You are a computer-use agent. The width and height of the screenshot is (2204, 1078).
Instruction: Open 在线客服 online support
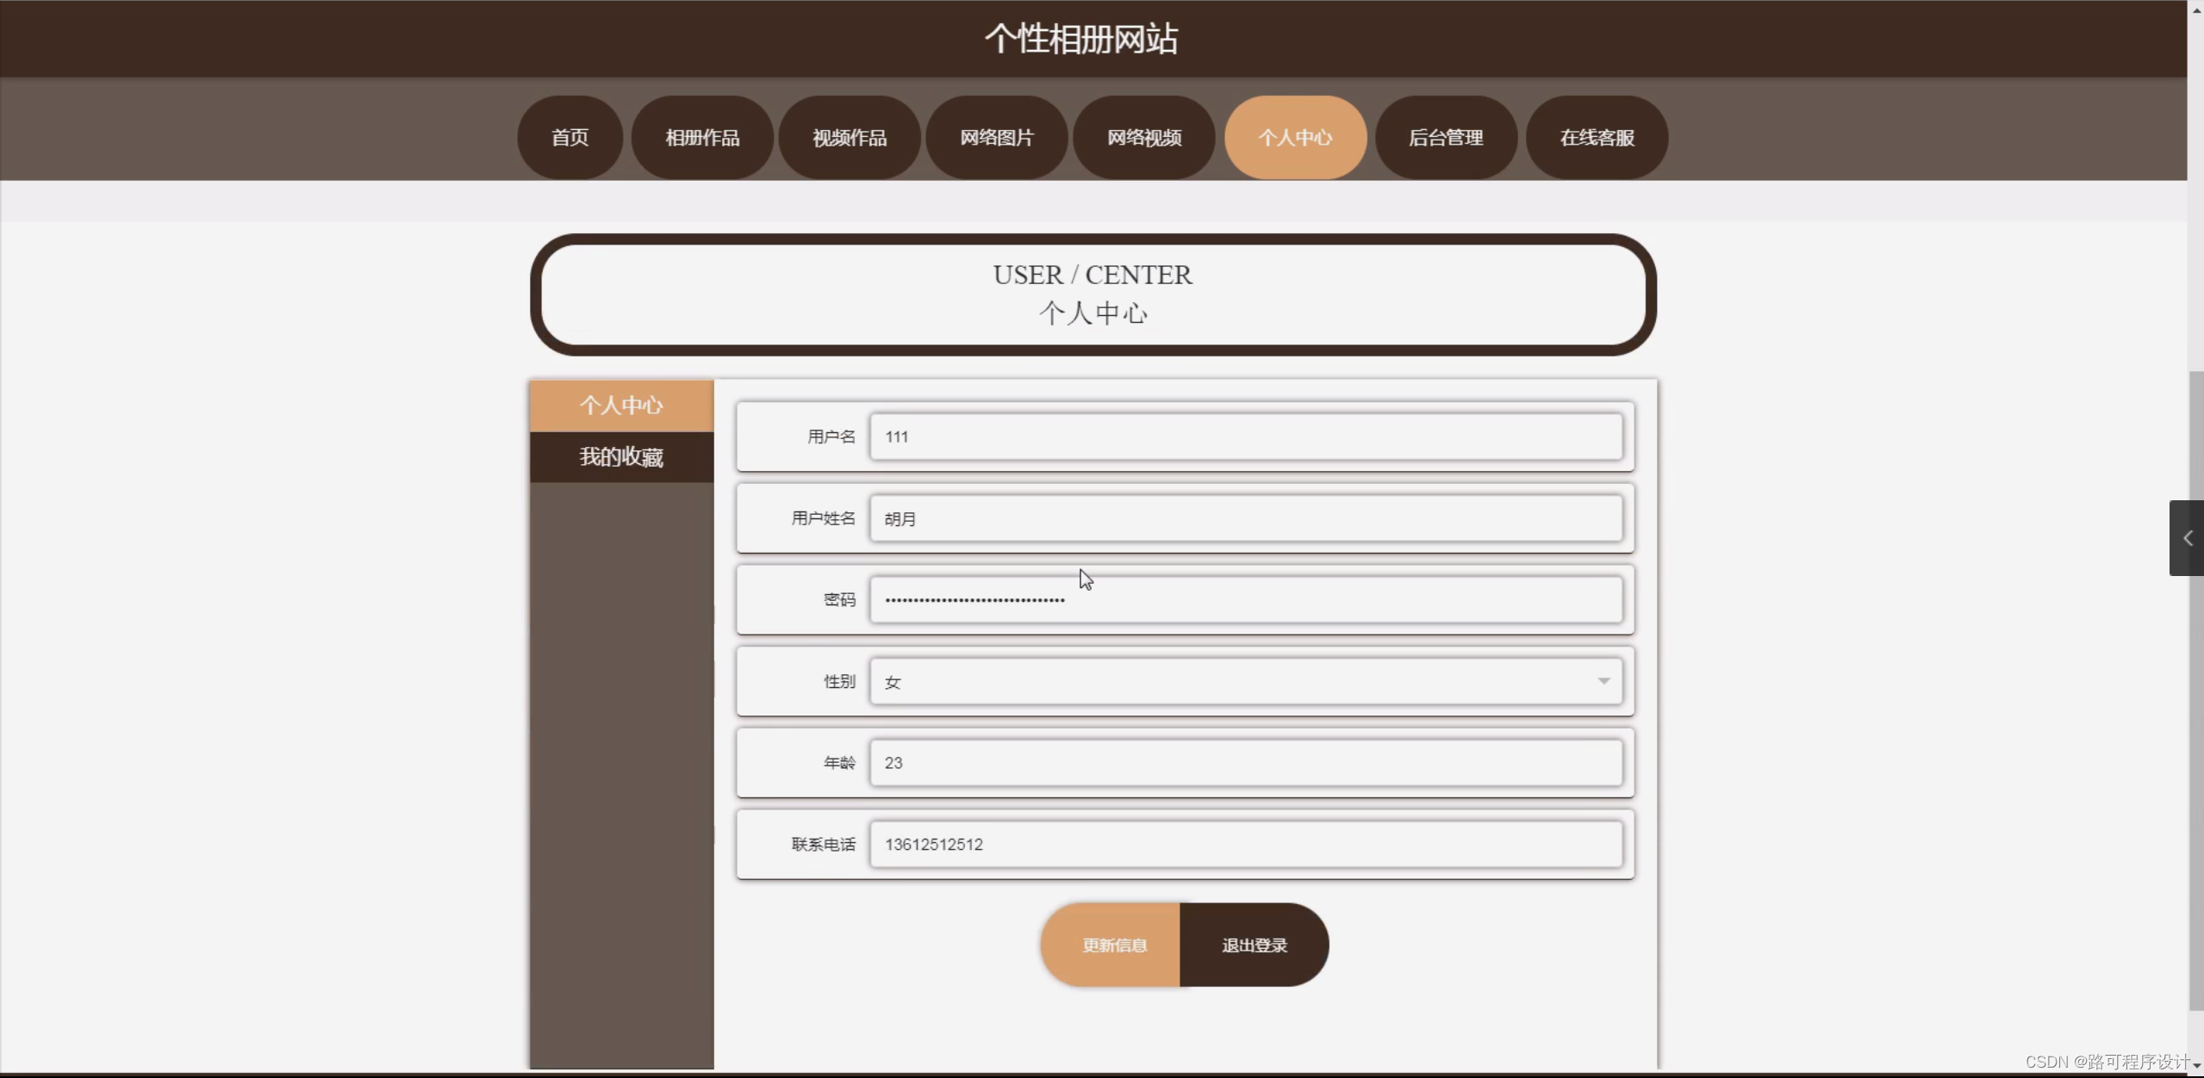[1597, 138]
